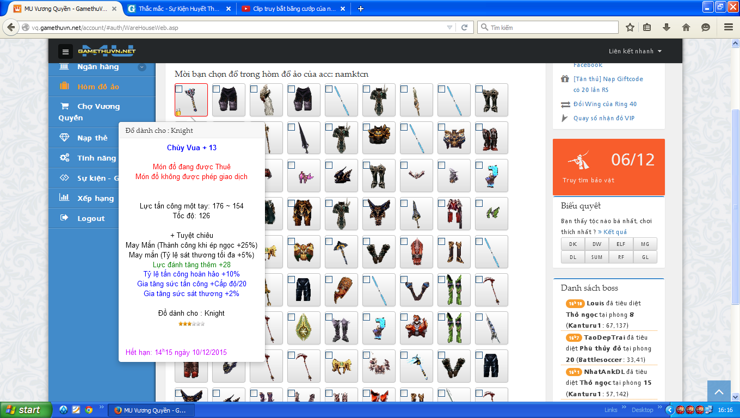The image size is (740, 418).
Task: Select Hòm đồ ảo in sidebar menu
Action: pyautogui.click(x=98, y=87)
